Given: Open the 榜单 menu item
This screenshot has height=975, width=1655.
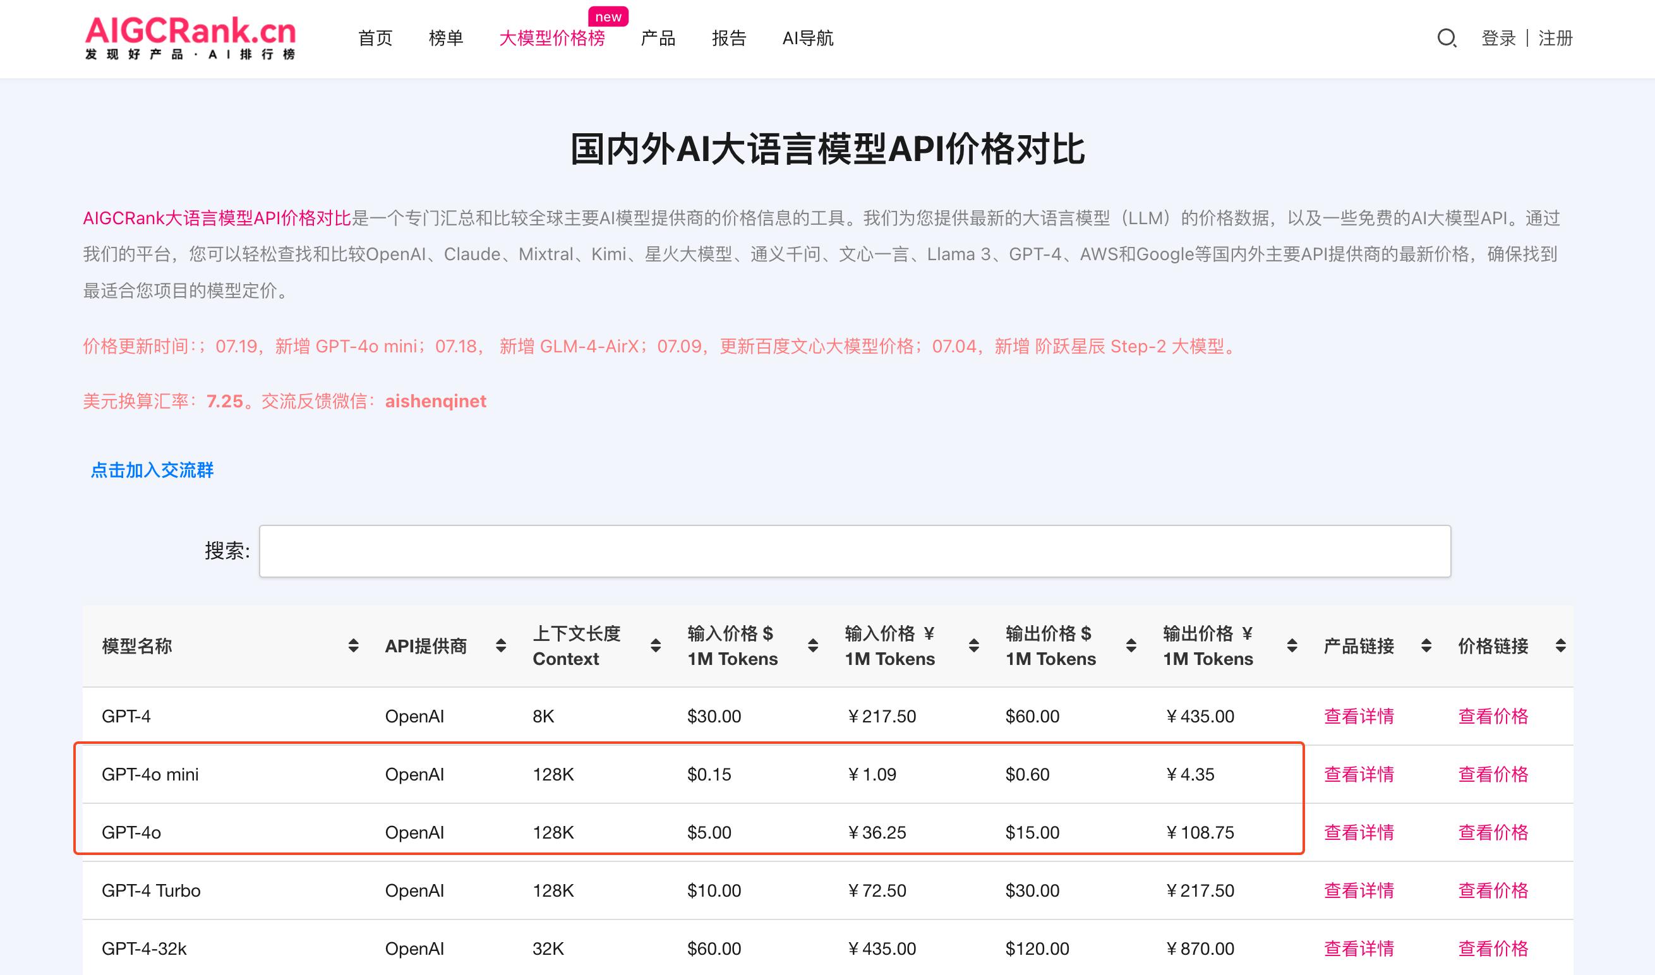Looking at the screenshot, I should (x=445, y=38).
